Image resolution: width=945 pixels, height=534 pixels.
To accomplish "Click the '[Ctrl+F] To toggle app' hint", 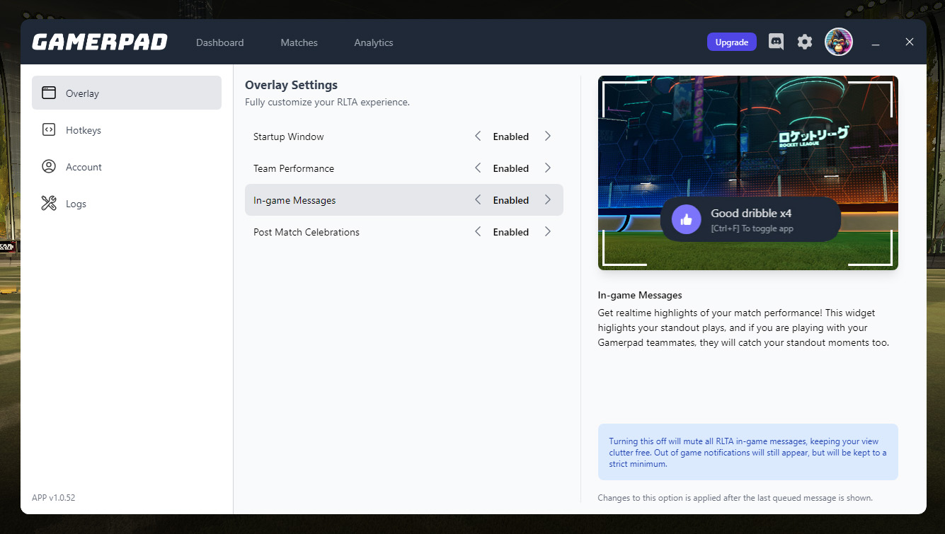I will pos(752,228).
